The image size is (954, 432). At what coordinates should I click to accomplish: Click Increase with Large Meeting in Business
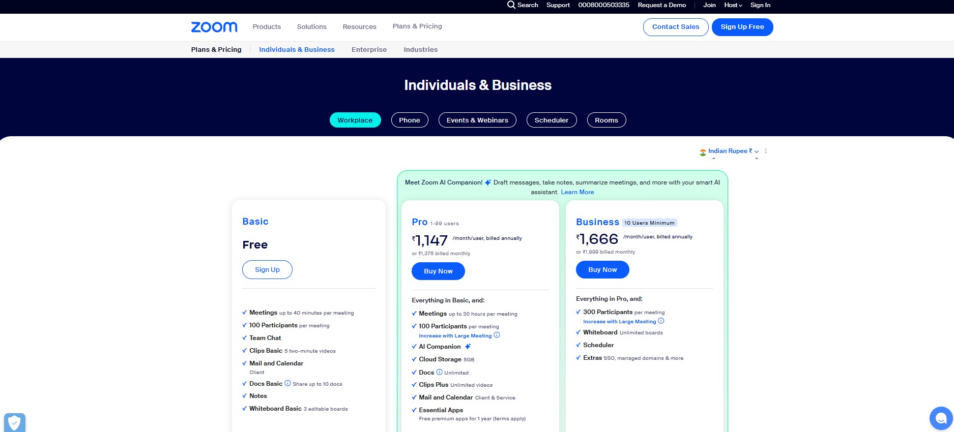tap(620, 322)
